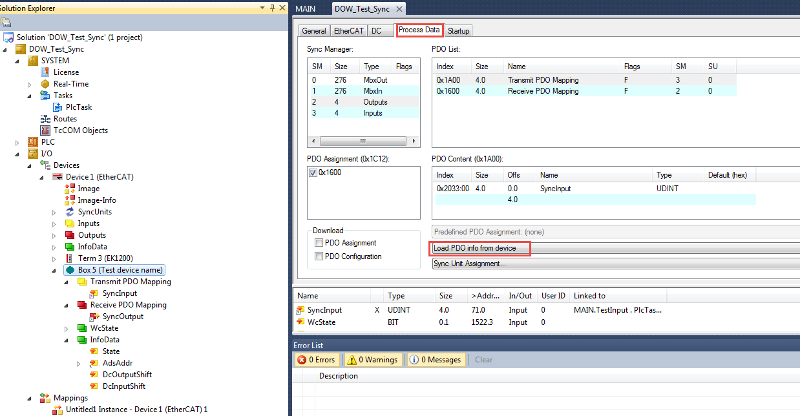Image resolution: width=800 pixels, height=416 pixels.
Task: Select Untitled1 Instance mapping item
Action: pos(136,410)
